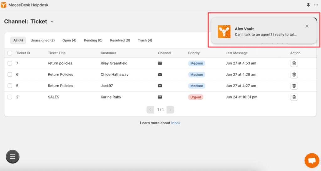
Task: Select the All (4) tab
Action: click(x=18, y=40)
